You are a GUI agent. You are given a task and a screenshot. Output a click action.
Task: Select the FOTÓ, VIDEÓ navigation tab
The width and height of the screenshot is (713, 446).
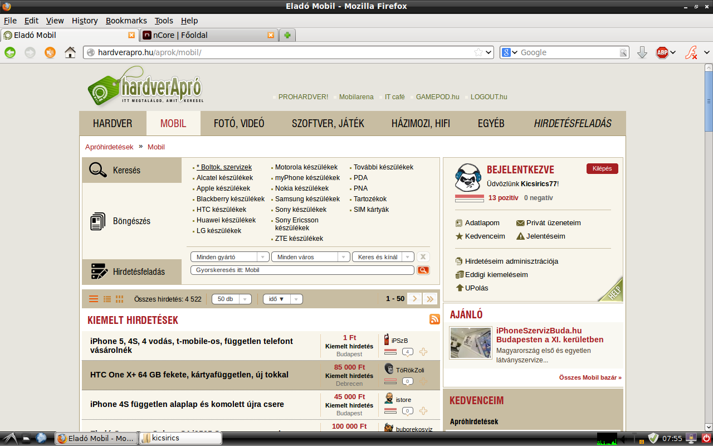pos(239,123)
